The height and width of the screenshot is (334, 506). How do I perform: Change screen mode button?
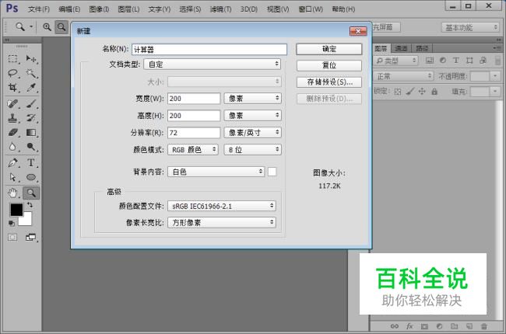31,238
